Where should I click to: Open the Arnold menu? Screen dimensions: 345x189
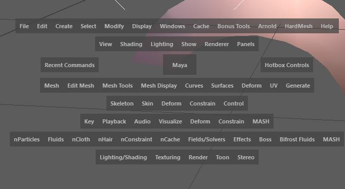(267, 26)
